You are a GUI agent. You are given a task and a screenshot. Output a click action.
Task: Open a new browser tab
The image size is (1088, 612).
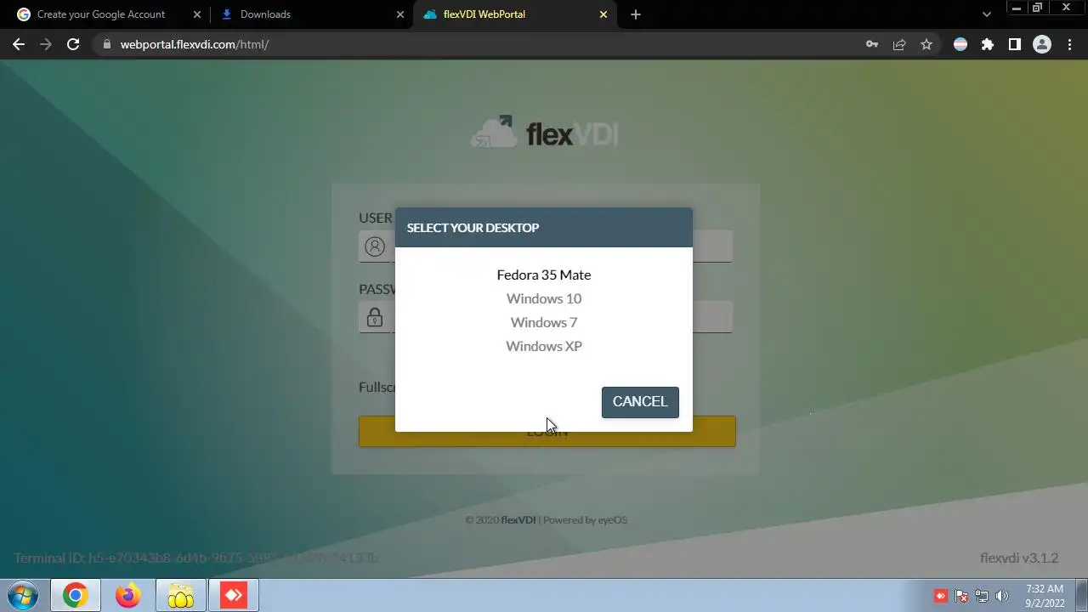pyautogui.click(x=636, y=14)
